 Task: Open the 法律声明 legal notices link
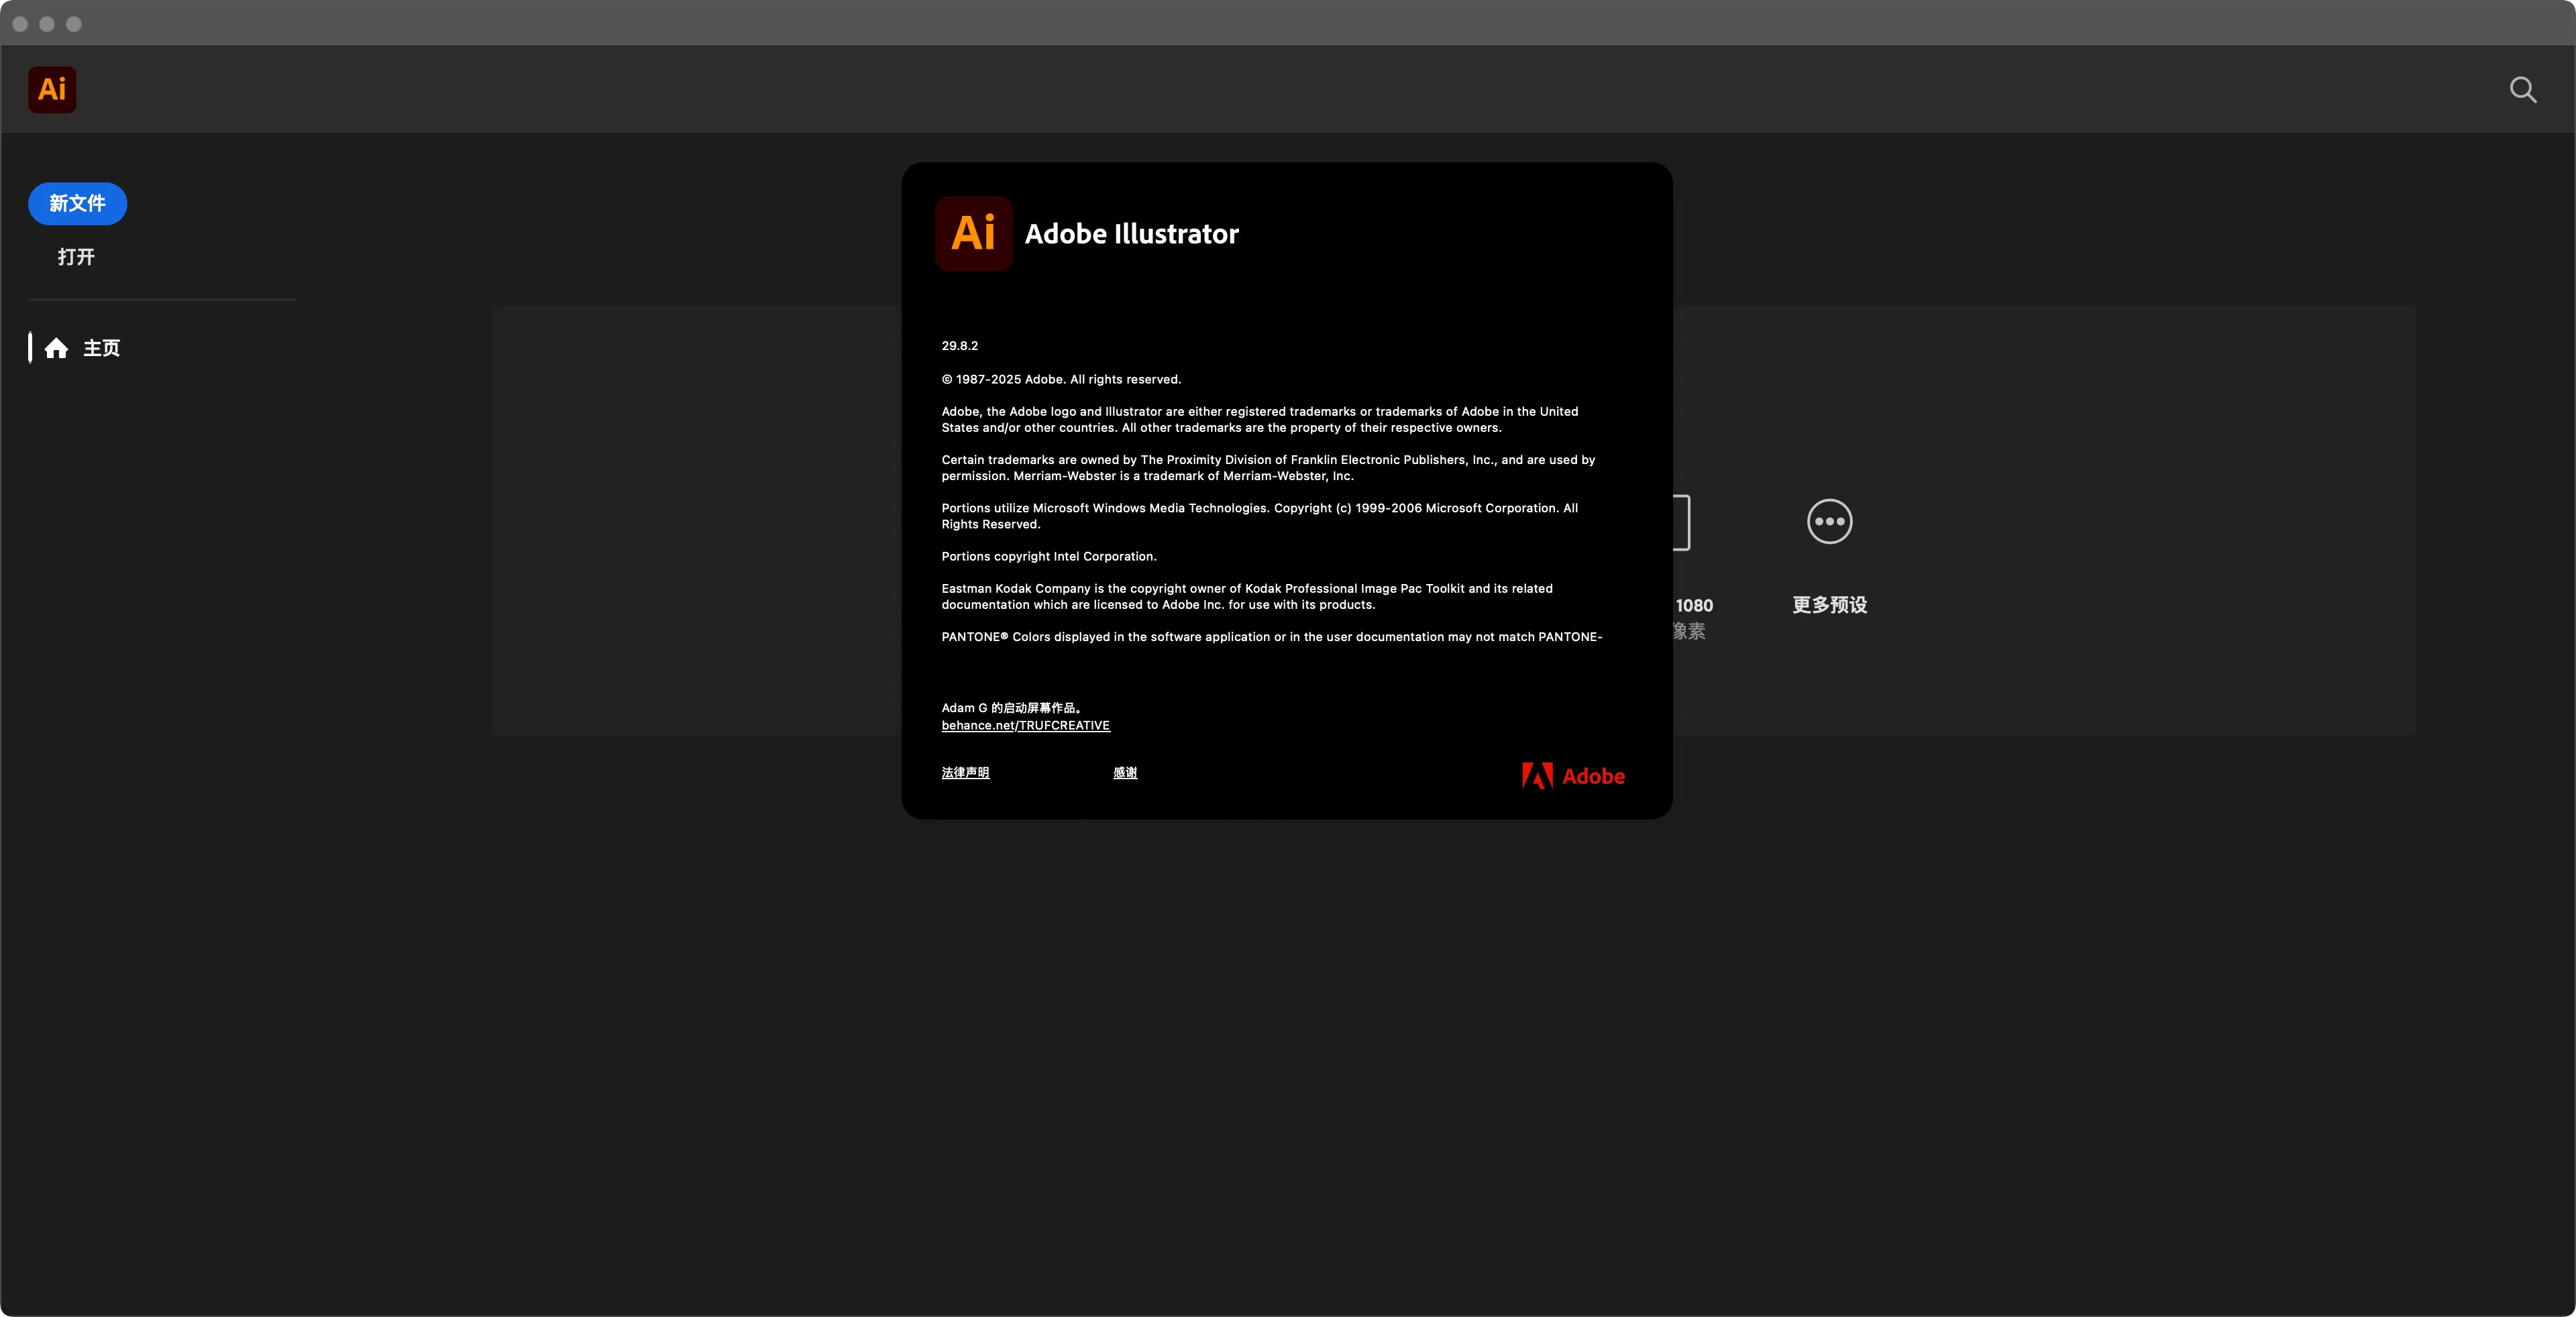965,772
